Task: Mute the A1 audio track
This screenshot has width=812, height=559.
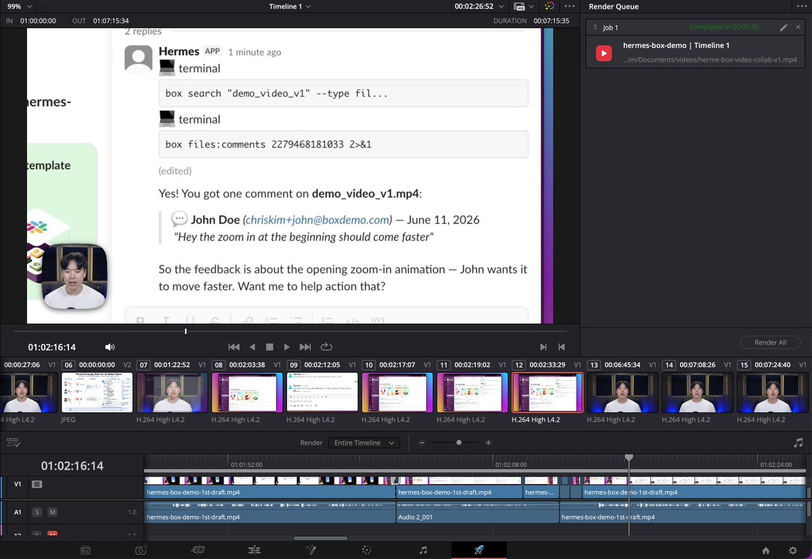Action: 52,512
